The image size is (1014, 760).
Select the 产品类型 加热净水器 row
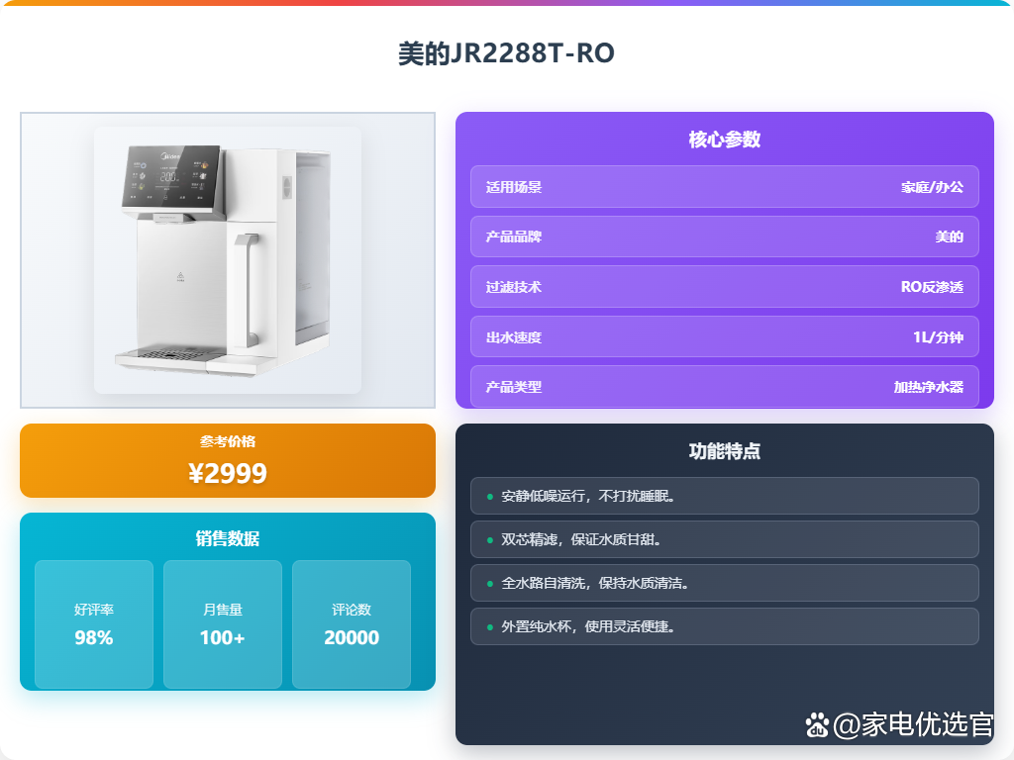[724, 387]
